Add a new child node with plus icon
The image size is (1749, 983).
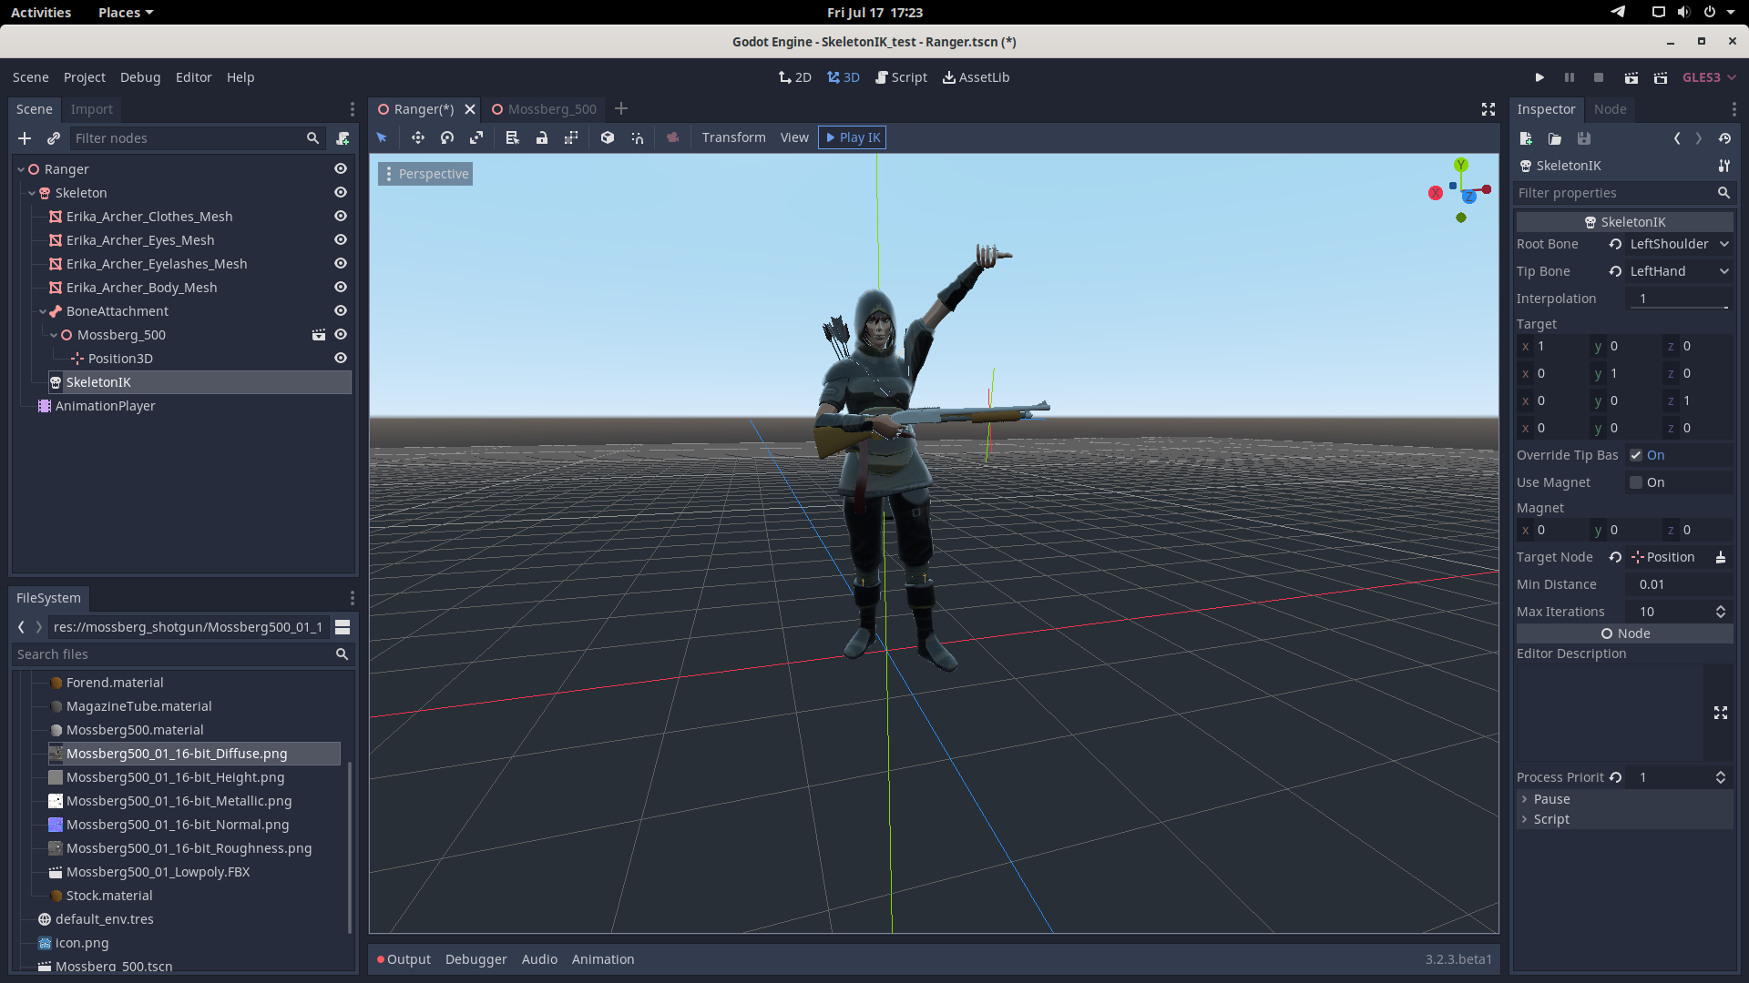tap(25, 138)
